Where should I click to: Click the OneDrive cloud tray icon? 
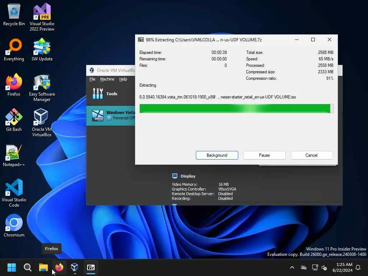pyautogui.click(x=303, y=267)
